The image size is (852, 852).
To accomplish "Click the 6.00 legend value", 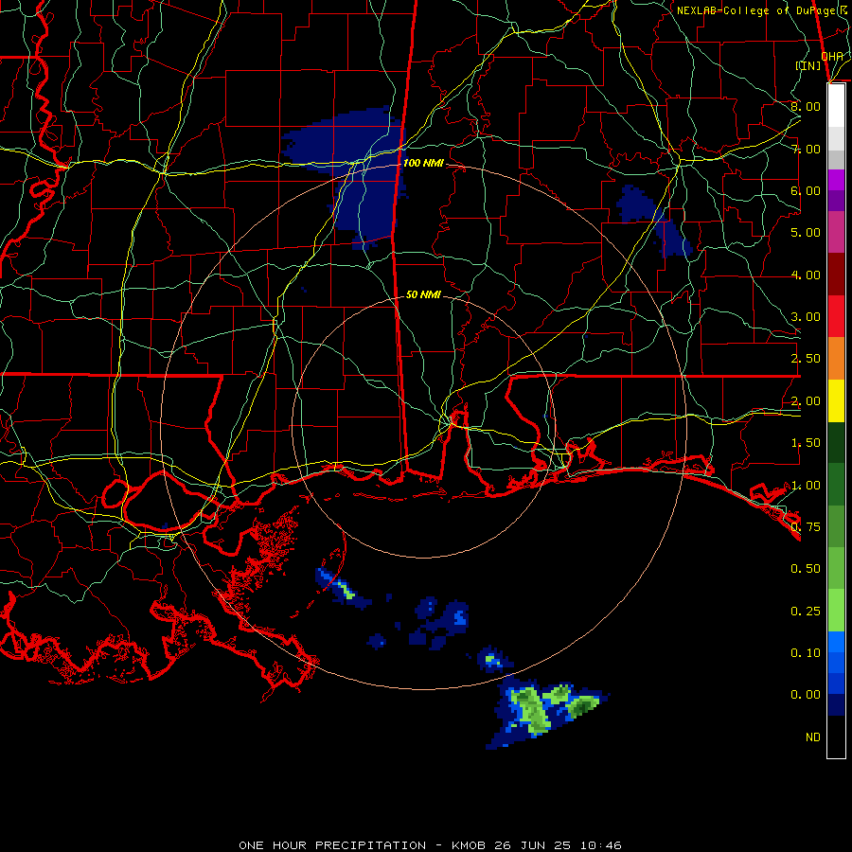I will pyautogui.click(x=806, y=190).
